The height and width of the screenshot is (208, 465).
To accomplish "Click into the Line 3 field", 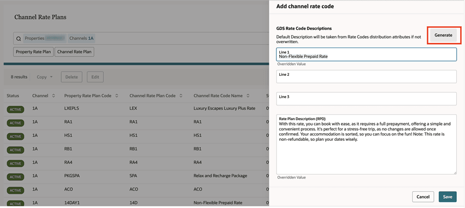I will click(366, 99).
